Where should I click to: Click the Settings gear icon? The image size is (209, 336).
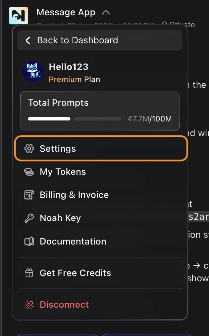coord(29,148)
